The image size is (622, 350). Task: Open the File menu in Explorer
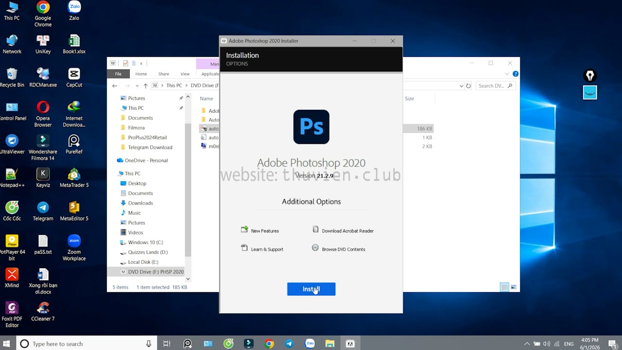tap(118, 74)
